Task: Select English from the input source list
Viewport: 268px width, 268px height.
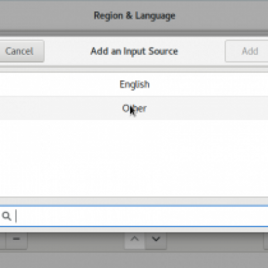Action: [x=134, y=84]
